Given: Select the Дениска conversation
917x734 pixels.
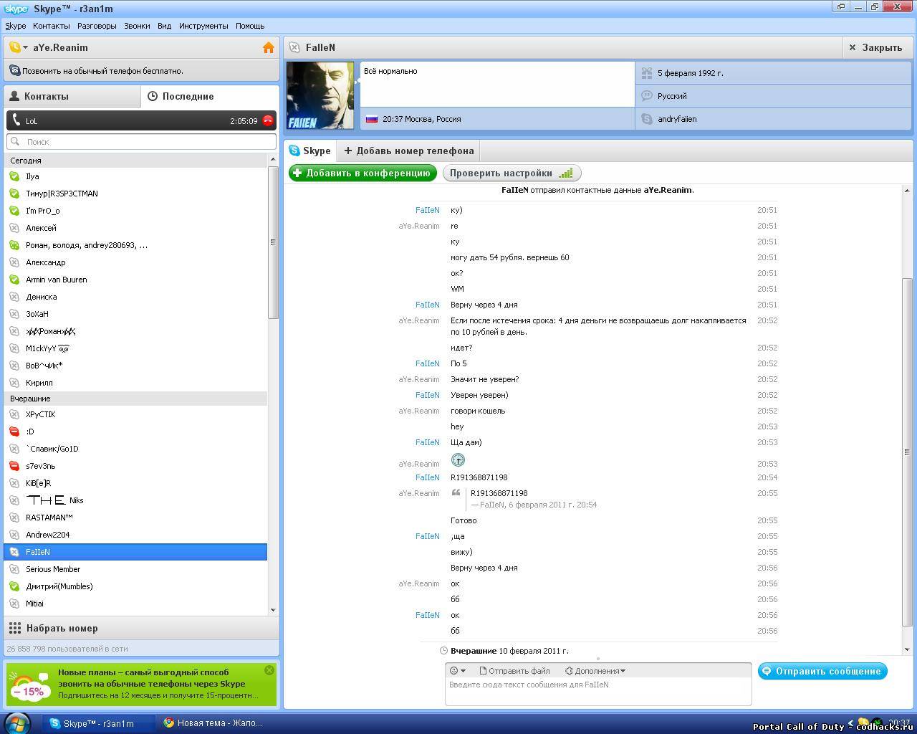Looking at the screenshot, I should tap(136, 297).
